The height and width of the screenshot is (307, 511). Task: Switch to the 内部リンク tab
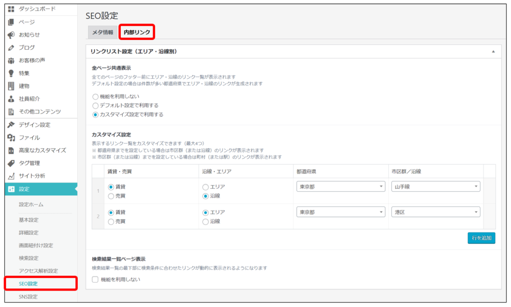137,32
